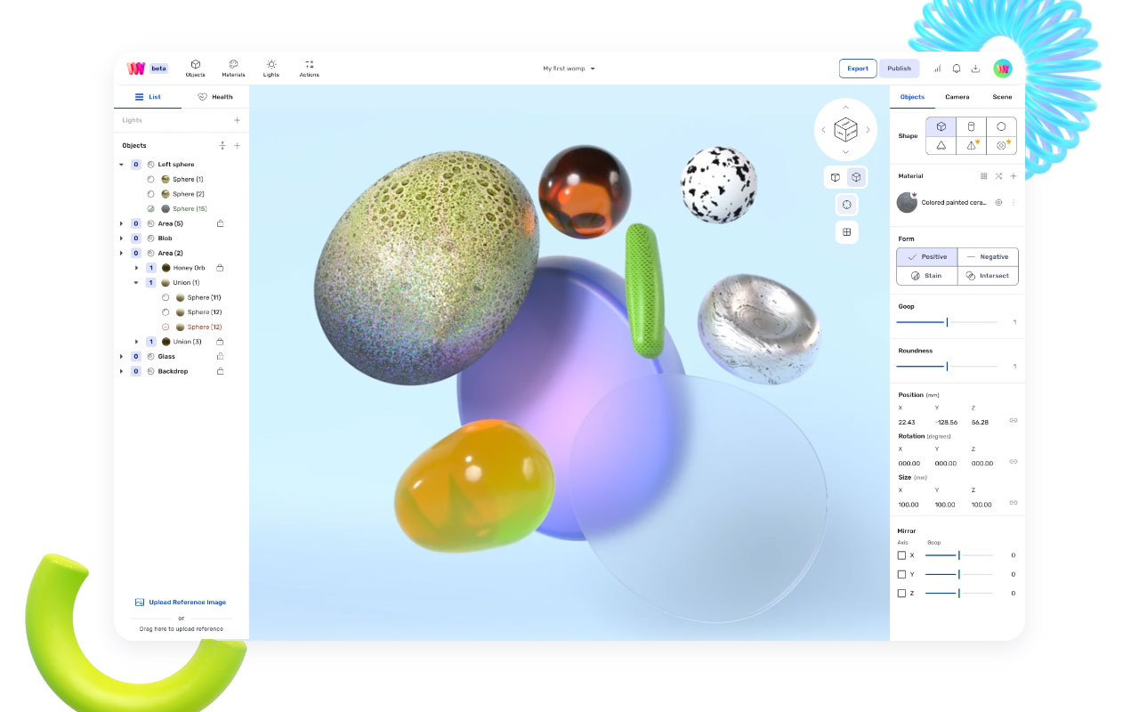Screen dimensions: 1139x712
Task: Switch to the Health tab in the sidebar
Action: click(216, 96)
